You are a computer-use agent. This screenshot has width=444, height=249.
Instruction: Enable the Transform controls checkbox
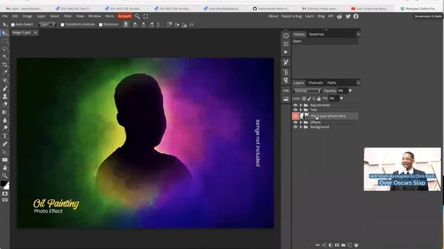[x=62, y=25]
